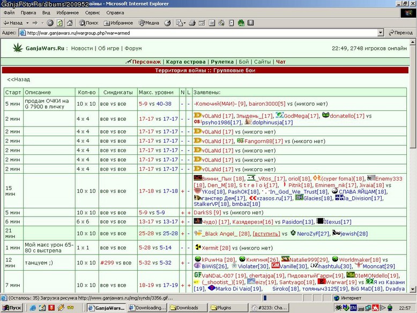417x313 pixels.
Task: Click the History toolbar icon
Action: point(167,23)
